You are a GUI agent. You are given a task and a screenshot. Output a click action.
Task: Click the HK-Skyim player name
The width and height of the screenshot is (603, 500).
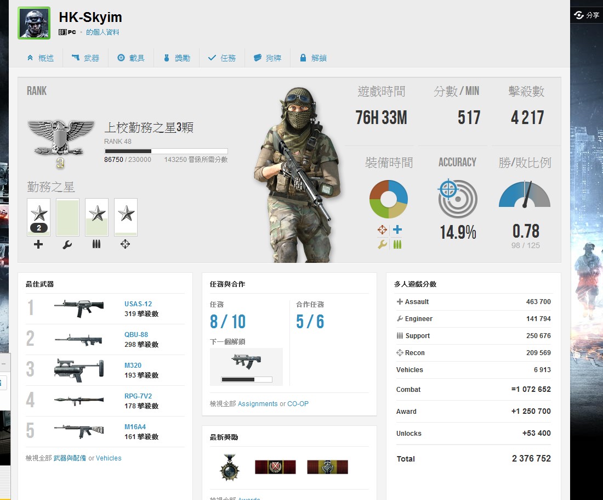point(90,18)
